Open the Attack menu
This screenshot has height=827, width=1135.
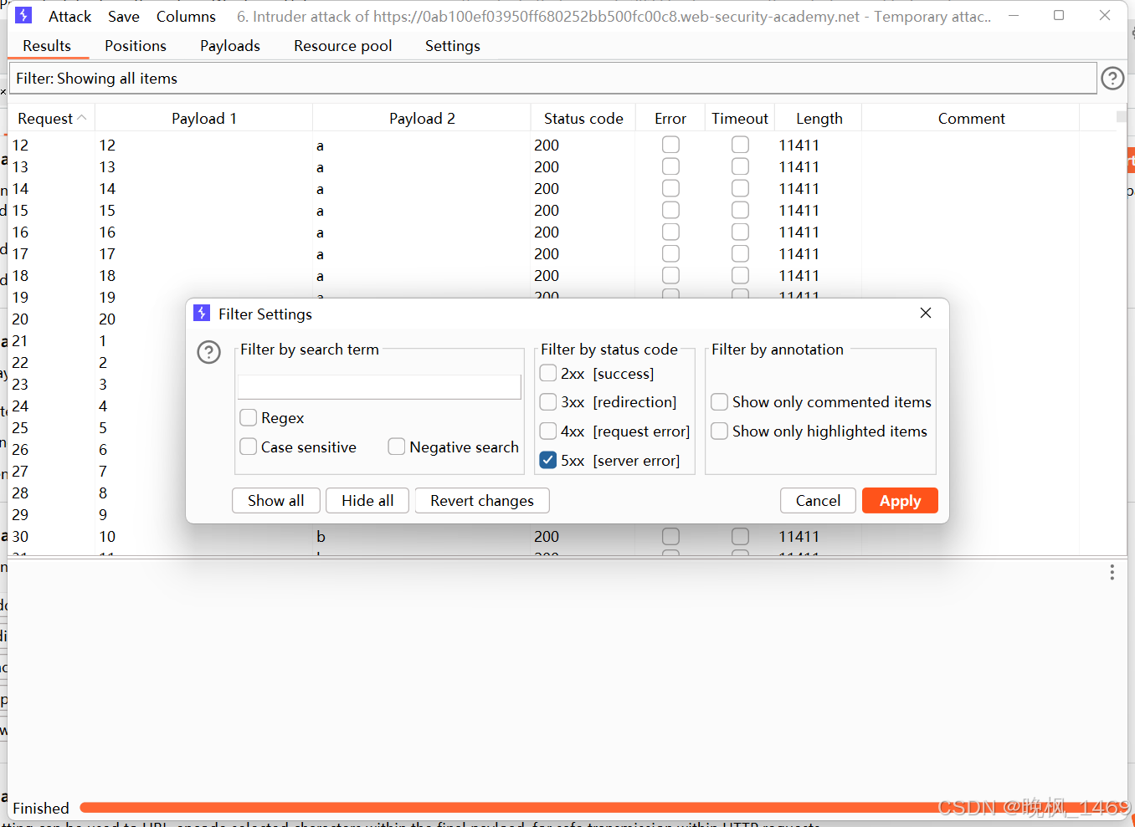click(x=69, y=16)
